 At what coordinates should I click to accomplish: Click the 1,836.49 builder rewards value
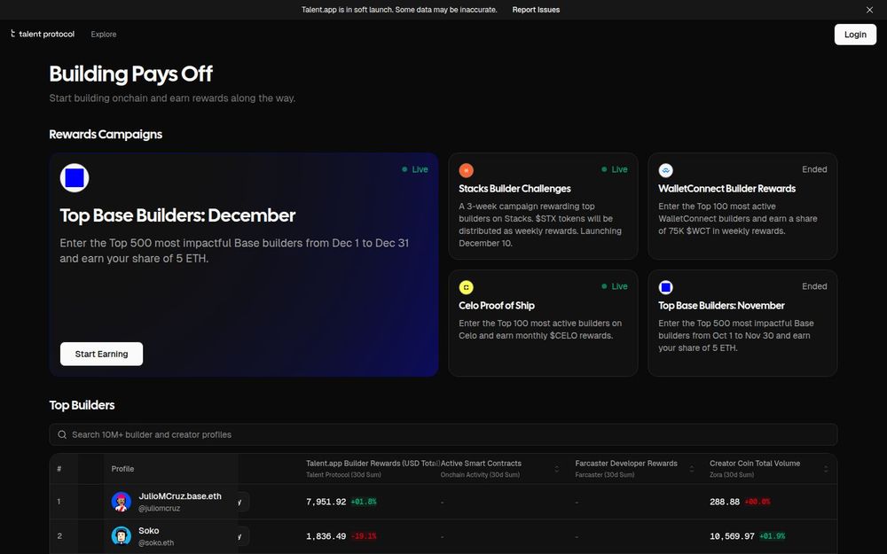pos(326,536)
